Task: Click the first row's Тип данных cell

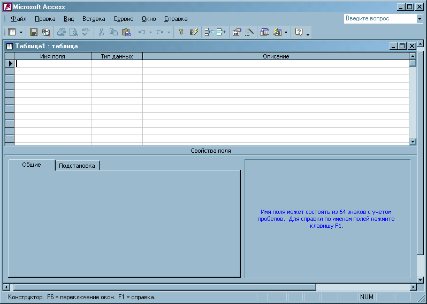Action: tap(117, 63)
